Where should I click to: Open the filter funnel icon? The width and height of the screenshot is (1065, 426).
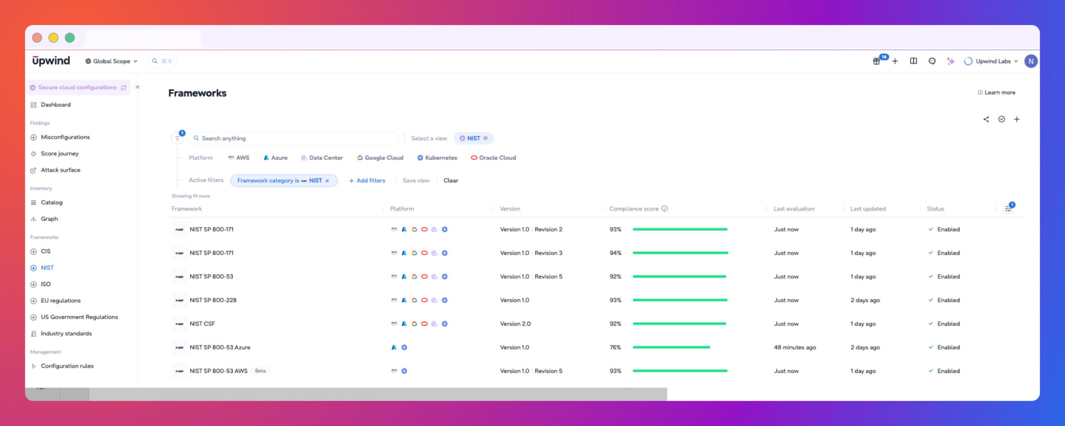pyautogui.click(x=178, y=139)
